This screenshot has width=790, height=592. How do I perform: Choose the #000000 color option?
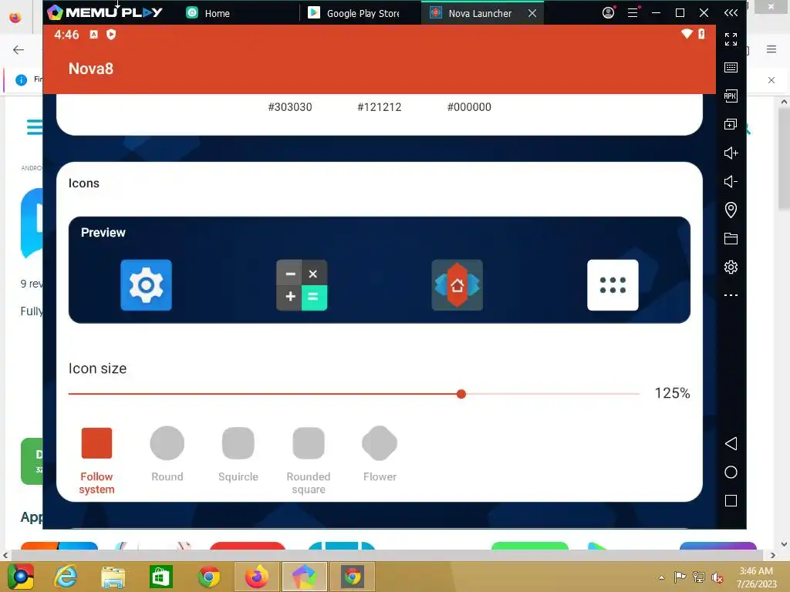tap(469, 107)
